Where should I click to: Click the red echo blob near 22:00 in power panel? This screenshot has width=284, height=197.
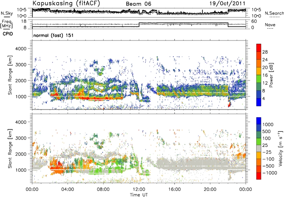(x=229, y=104)
